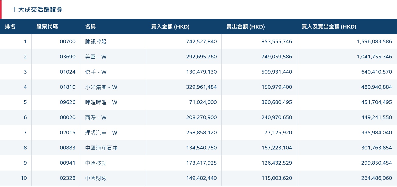This screenshot has height=187, width=397.
Task: Select stock code 02015
Action: [x=67, y=133]
